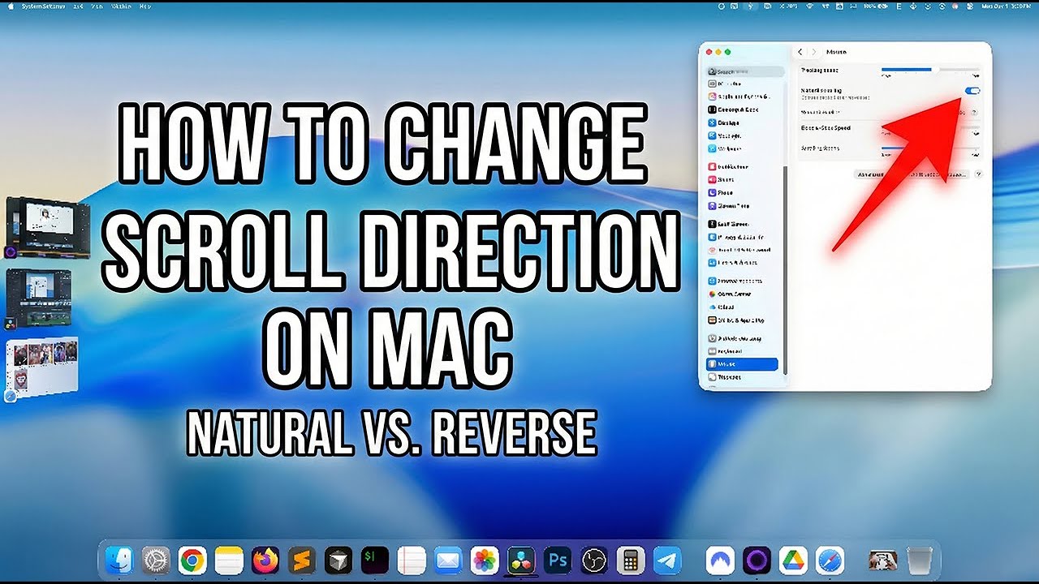Go back in System Settings window
The image size is (1039, 584).
800,52
